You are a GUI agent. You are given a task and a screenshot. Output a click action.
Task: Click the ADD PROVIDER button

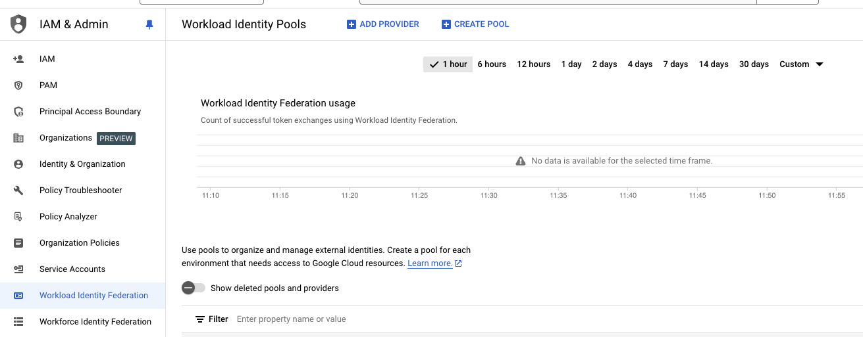click(x=383, y=24)
